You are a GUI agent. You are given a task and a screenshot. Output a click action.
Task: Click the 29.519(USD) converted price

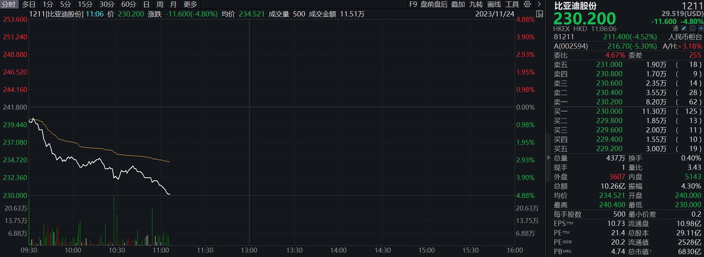682,14
